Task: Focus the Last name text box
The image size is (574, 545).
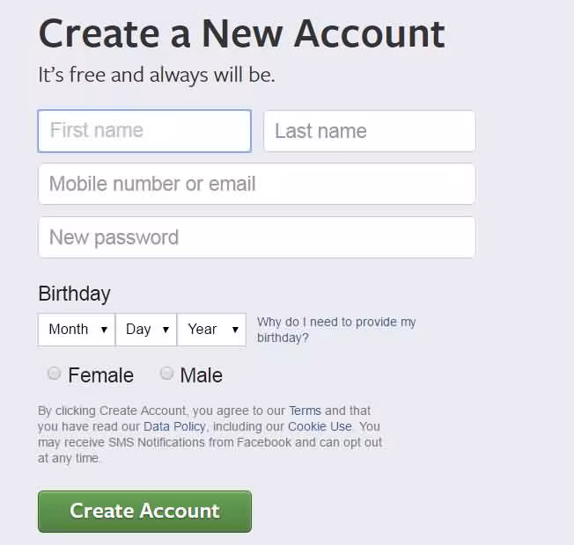Action: coord(369,131)
